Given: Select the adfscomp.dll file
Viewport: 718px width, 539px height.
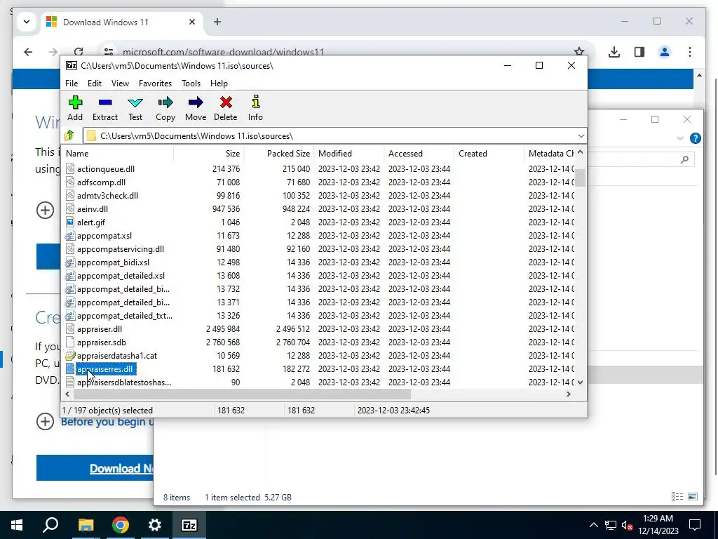Looking at the screenshot, I should pyautogui.click(x=101, y=182).
